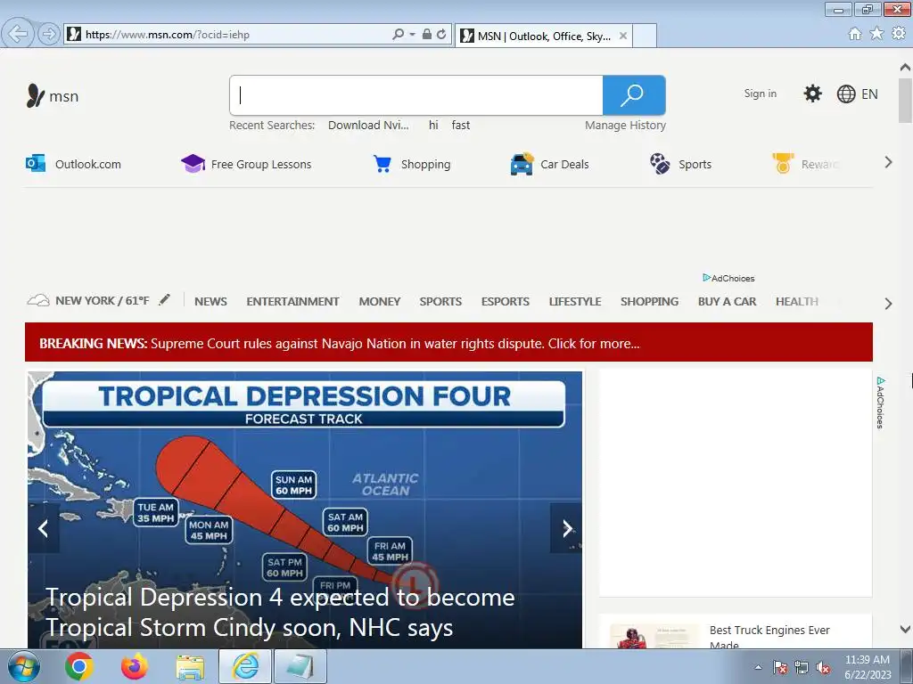Open the ENTERTAINMENT section
913x684 pixels.
click(x=292, y=301)
